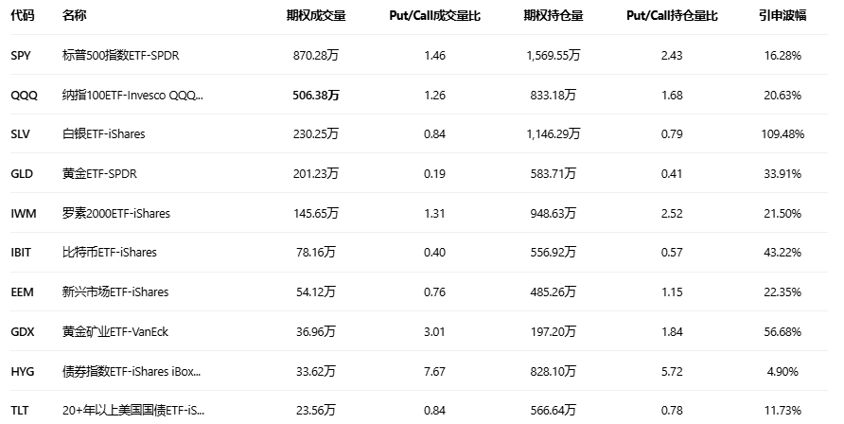Viewport: 844px width, 424px height.
Task: Click the Put/Call持仓量比 column header
Action: click(672, 16)
